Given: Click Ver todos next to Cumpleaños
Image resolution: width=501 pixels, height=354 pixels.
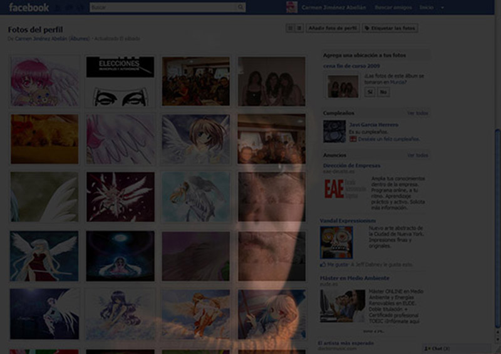Looking at the screenshot, I should 417,113.
